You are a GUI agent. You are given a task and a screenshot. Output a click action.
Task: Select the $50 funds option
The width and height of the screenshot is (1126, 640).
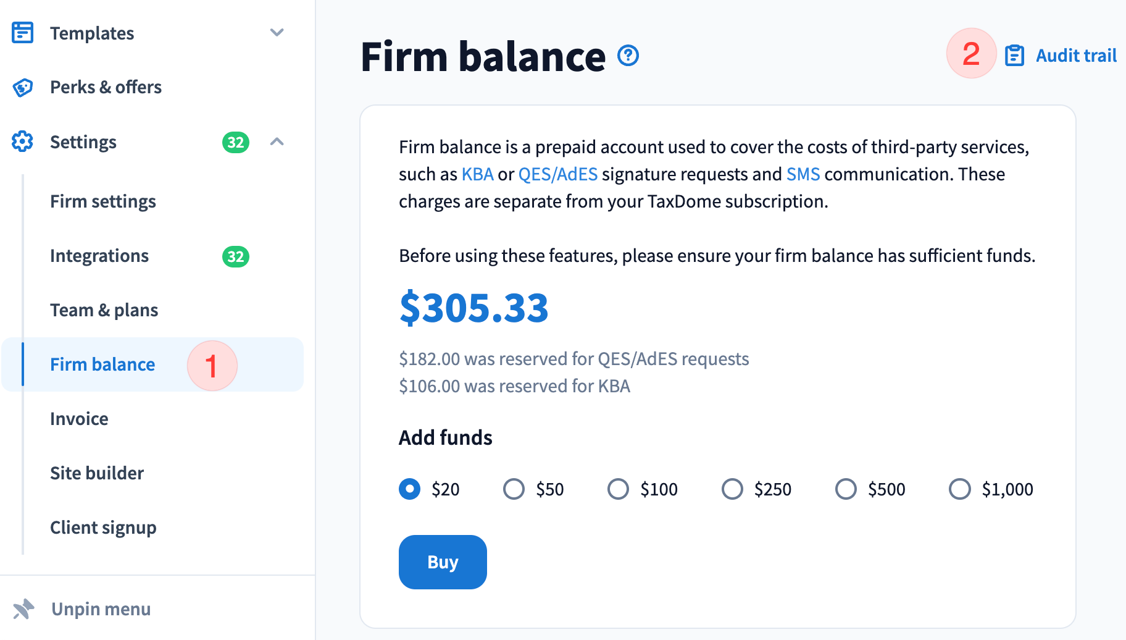(514, 489)
